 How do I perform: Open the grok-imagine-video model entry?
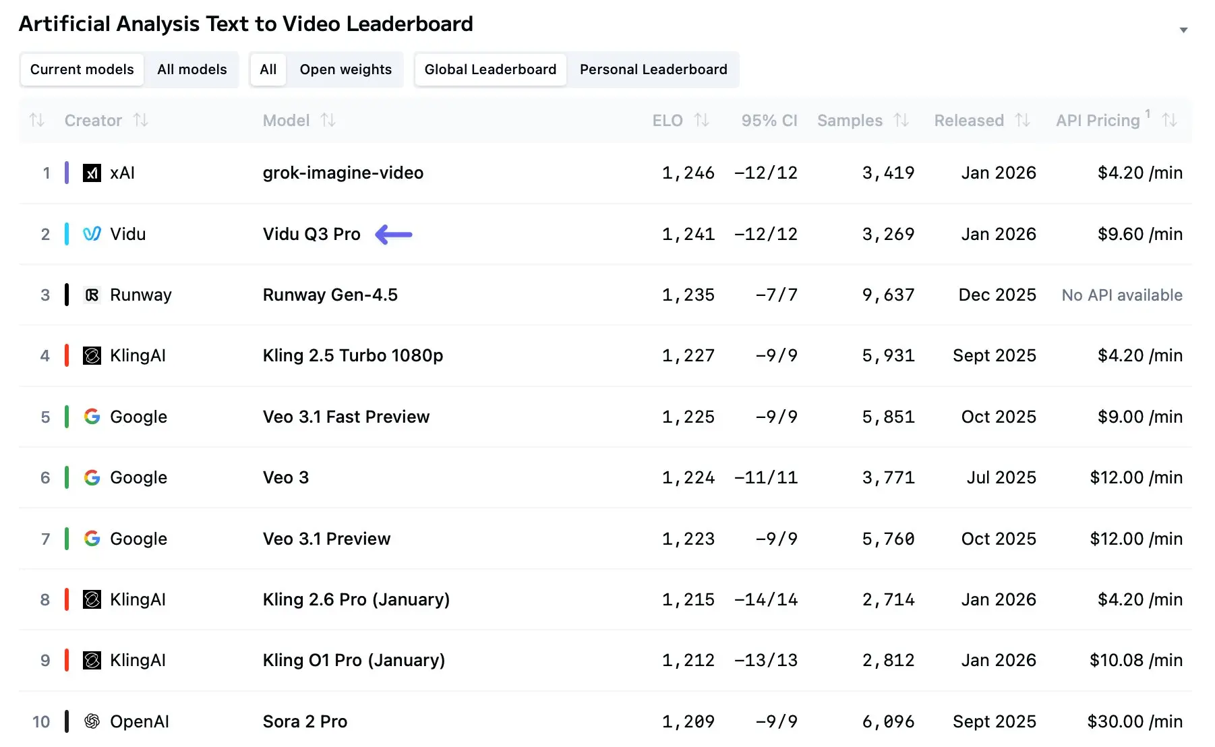click(x=343, y=173)
